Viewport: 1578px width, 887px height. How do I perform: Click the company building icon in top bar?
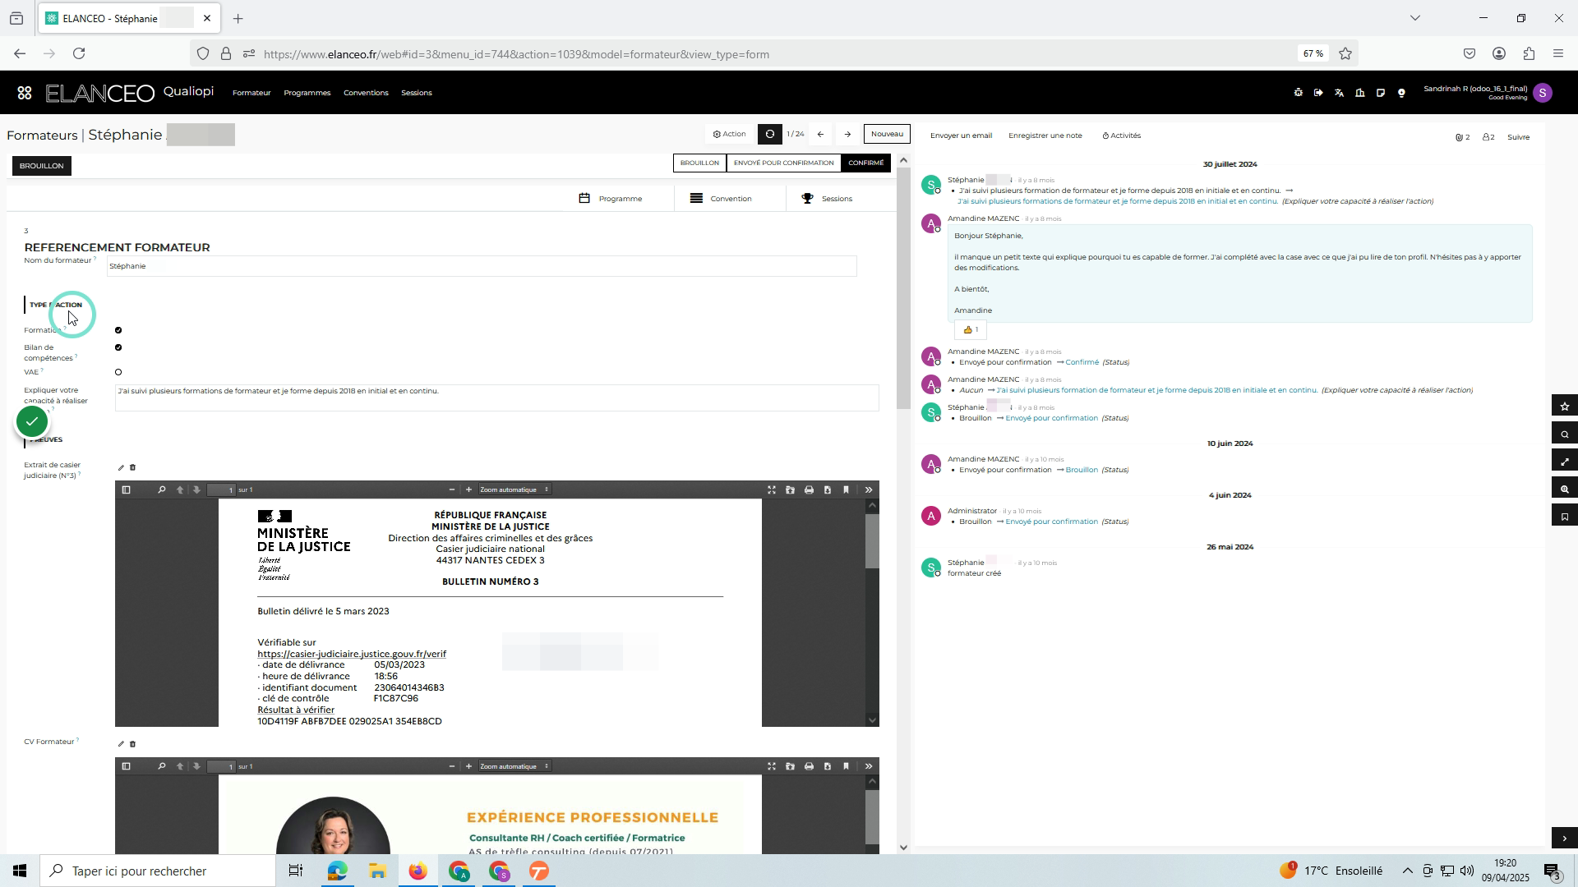coord(1359,93)
